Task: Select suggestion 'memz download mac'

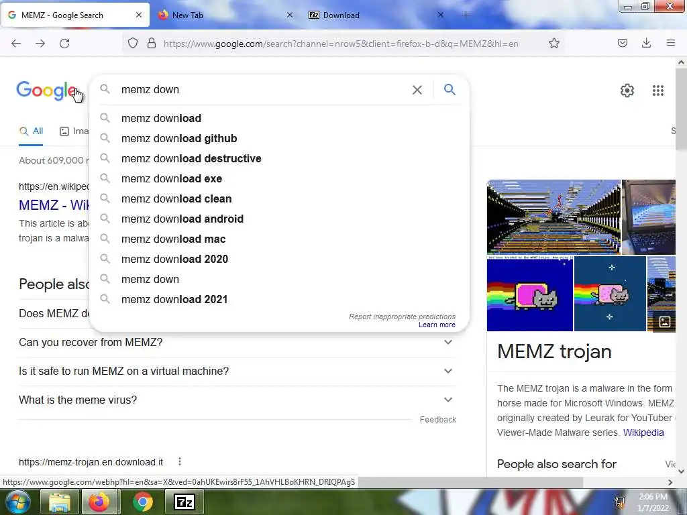Action: (278, 239)
